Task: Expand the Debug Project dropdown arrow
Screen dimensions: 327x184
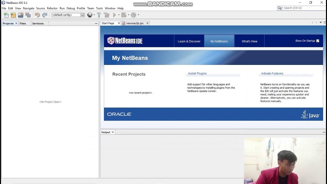Action: point(129,15)
